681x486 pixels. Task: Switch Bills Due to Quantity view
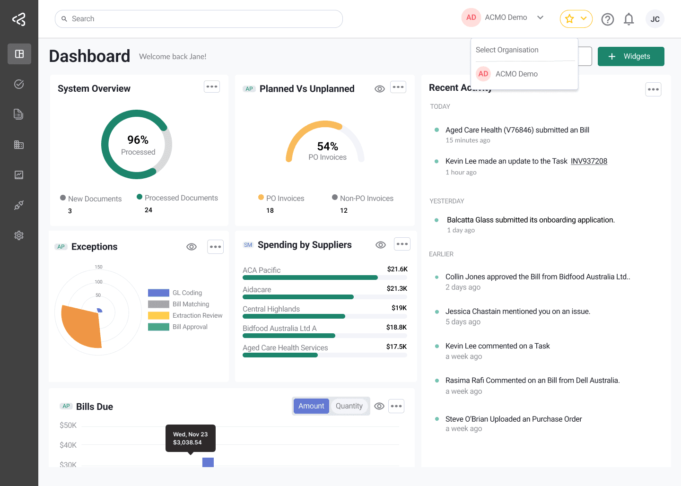[x=349, y=406]
